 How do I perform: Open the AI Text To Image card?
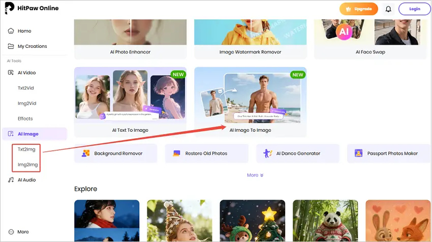(x=130, y=101)
